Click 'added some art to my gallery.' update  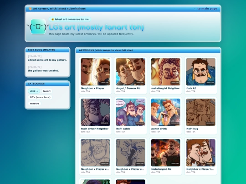(47, 60)
